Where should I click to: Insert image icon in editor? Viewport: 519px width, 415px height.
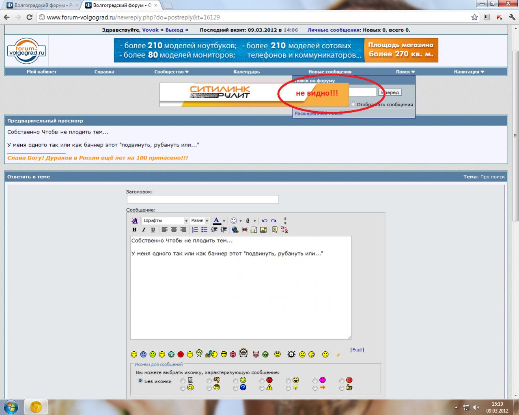[263, 230]
